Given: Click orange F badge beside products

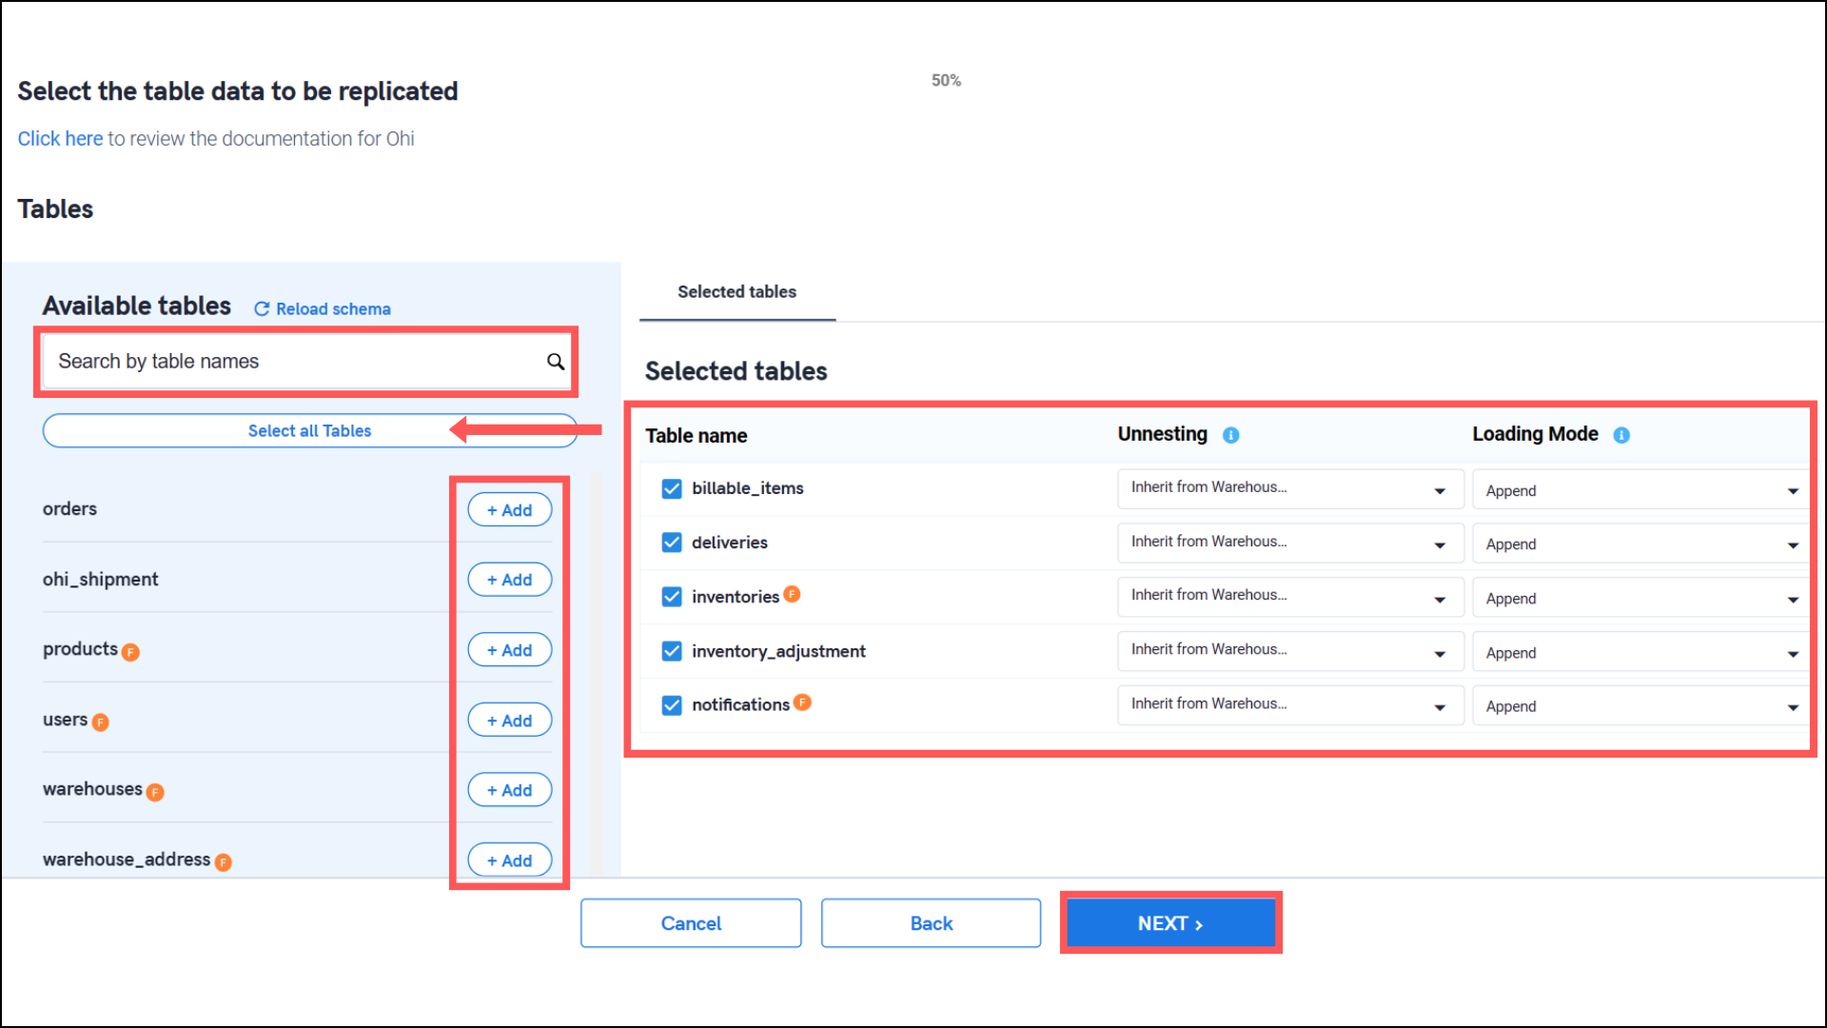Looking at the screenshot, I should (131, 652).
